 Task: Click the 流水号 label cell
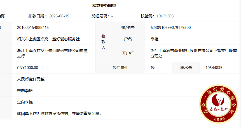pos(186,68)
